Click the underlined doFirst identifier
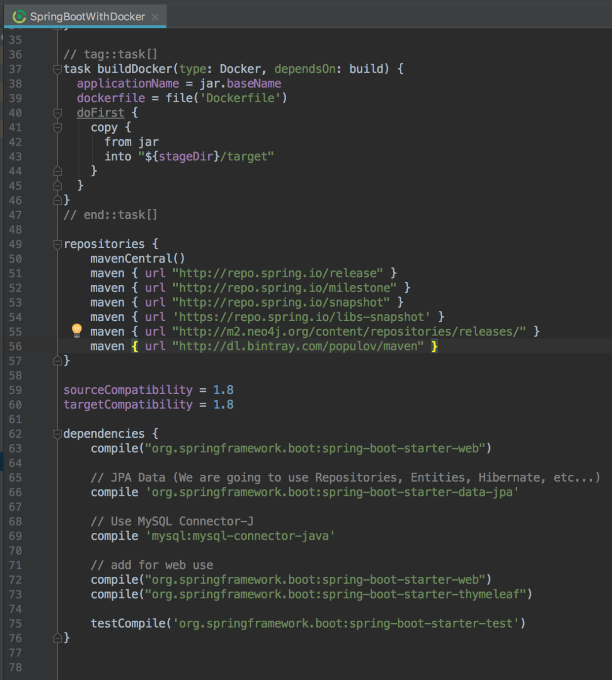612x680 pixels. pyautogui.click(x=101, y=113)
